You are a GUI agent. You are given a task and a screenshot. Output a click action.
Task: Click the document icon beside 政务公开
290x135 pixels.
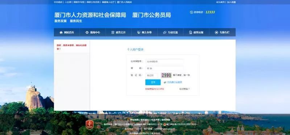coord(113,32)
